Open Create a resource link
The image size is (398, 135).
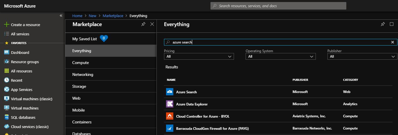pyautogui.click(x=26, y=25)
